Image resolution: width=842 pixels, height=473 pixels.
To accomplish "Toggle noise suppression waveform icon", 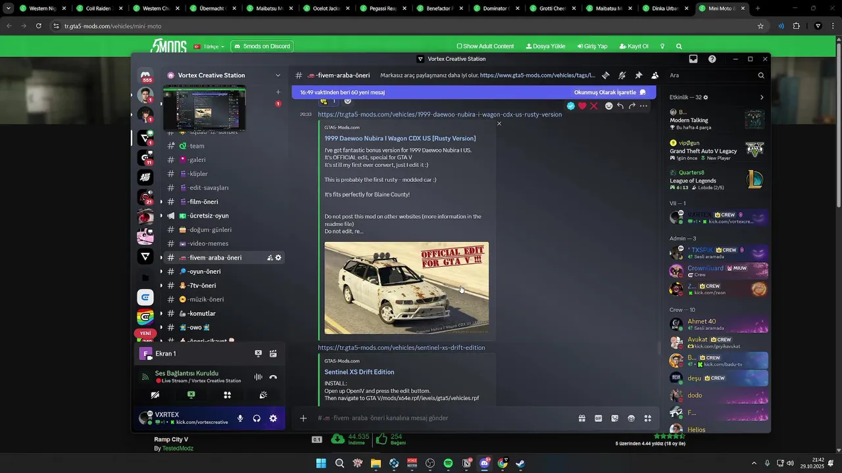I will point(258,377).
